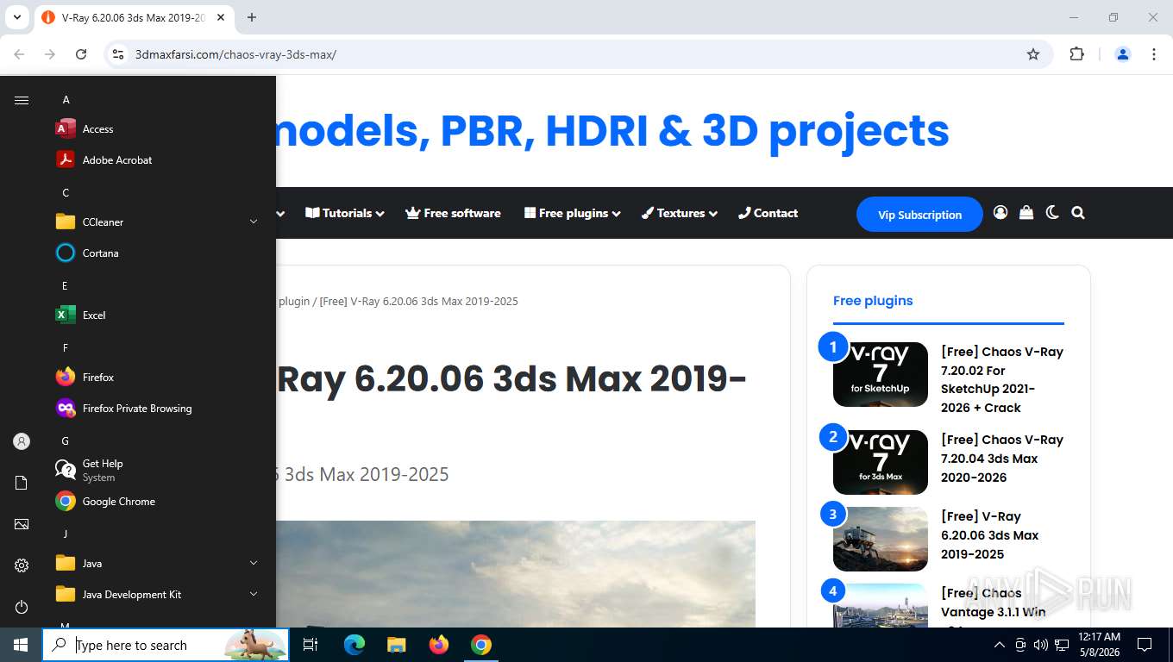This screenshot has width=1173, height=662.
Task: Open File Explorer from taskbar
Action: tap(397, 645)
